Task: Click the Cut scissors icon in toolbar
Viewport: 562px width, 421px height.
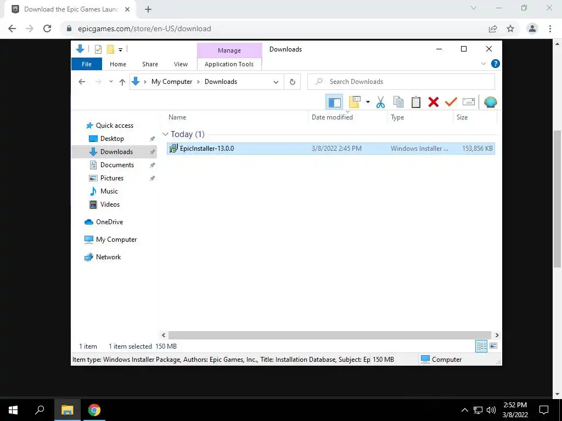Action: click(x=381, y=103)
